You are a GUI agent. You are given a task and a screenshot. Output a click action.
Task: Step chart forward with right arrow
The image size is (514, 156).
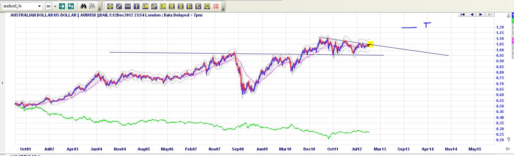tap(480, 15)
